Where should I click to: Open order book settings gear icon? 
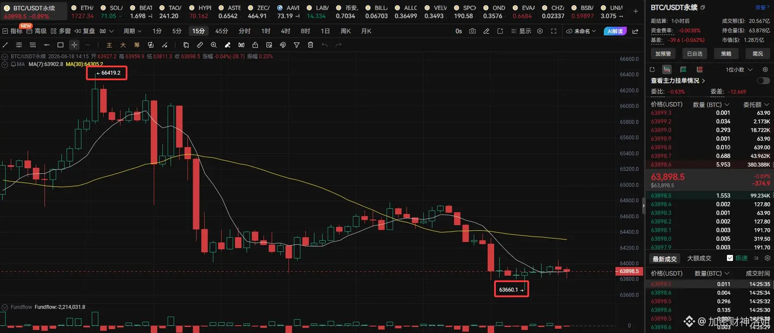pyautogui.click(x=765, y=69)
